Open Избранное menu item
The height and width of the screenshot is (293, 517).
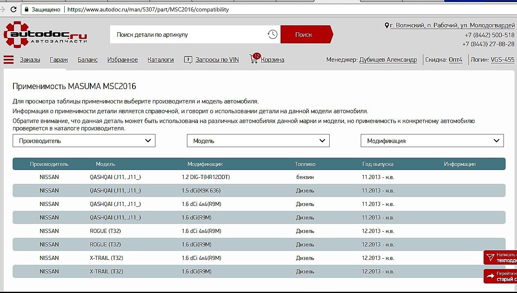123,60
